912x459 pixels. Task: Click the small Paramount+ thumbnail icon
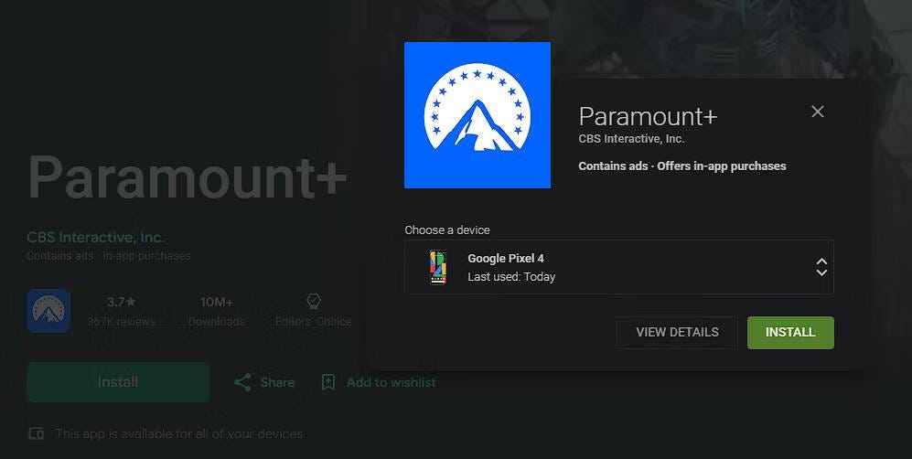click(48, 311)
